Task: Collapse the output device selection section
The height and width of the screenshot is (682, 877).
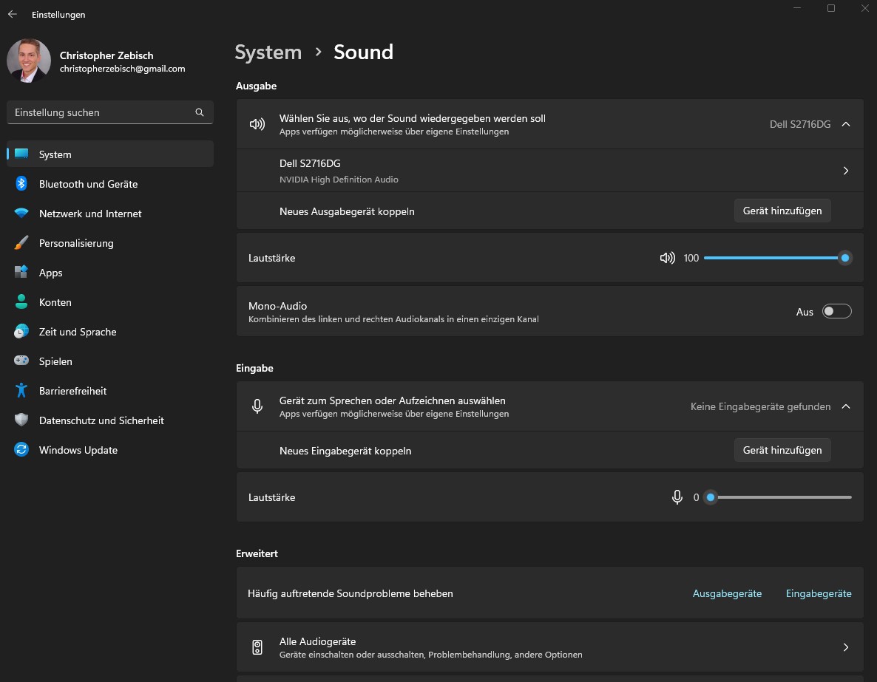Action: pyautogui.click(x=846, y=124)
